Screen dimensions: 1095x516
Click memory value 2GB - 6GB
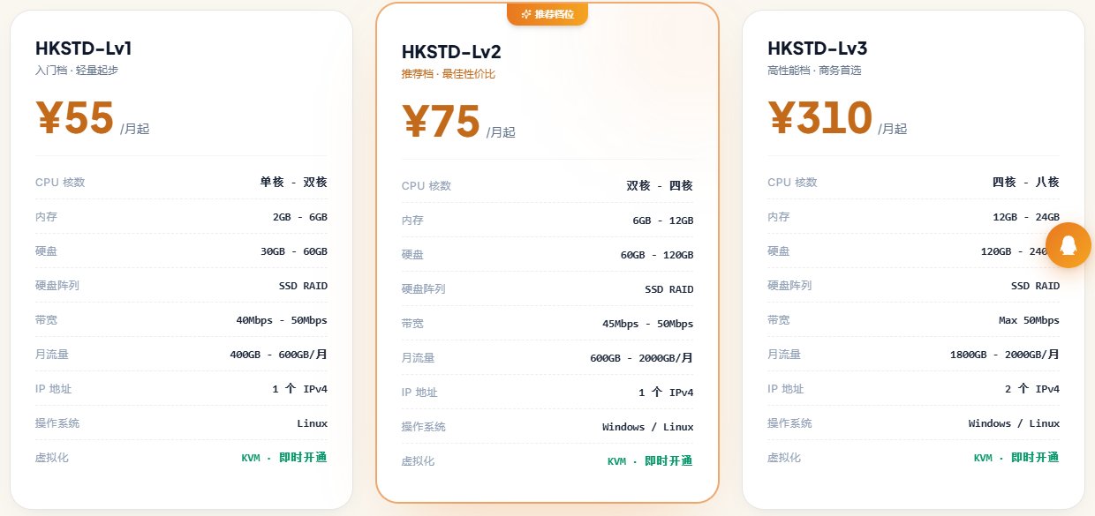(x=300, y=217)
